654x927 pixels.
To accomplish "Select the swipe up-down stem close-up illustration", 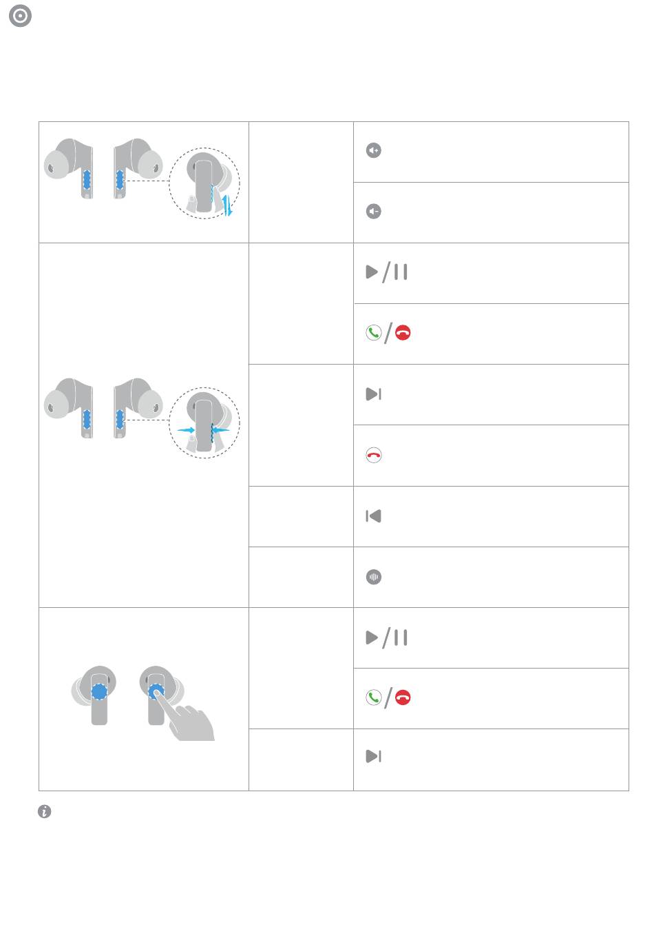I will click(204, 183).
